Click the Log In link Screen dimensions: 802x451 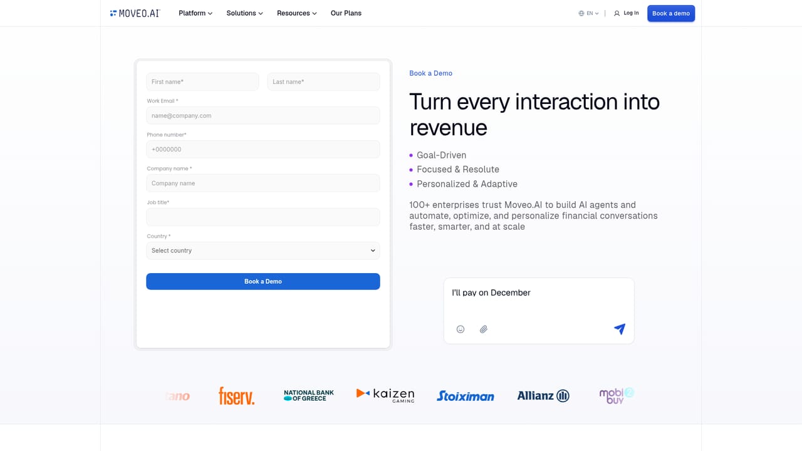tap(631, 13)
